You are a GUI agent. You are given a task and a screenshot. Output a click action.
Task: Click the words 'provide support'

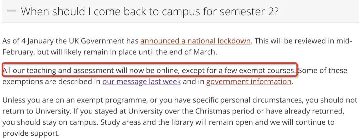[30, 133]
